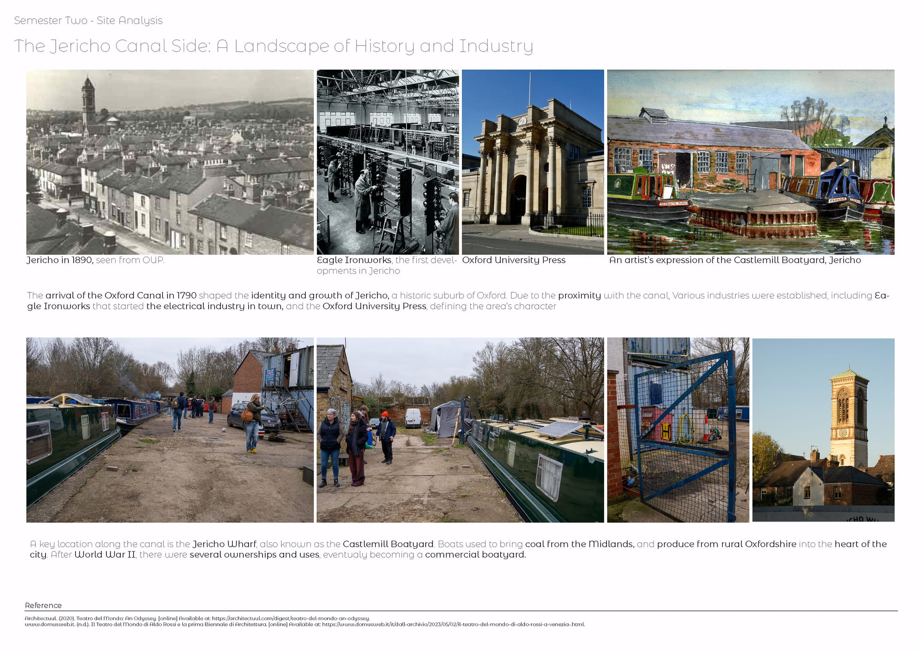Select the artist's expression Castlemill caption

734,260
